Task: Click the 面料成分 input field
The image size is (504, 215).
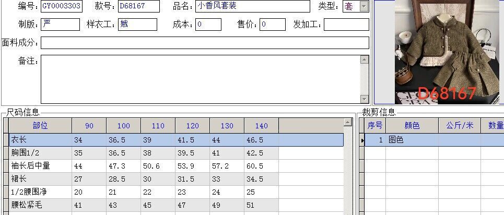Action: pos(205,43)
